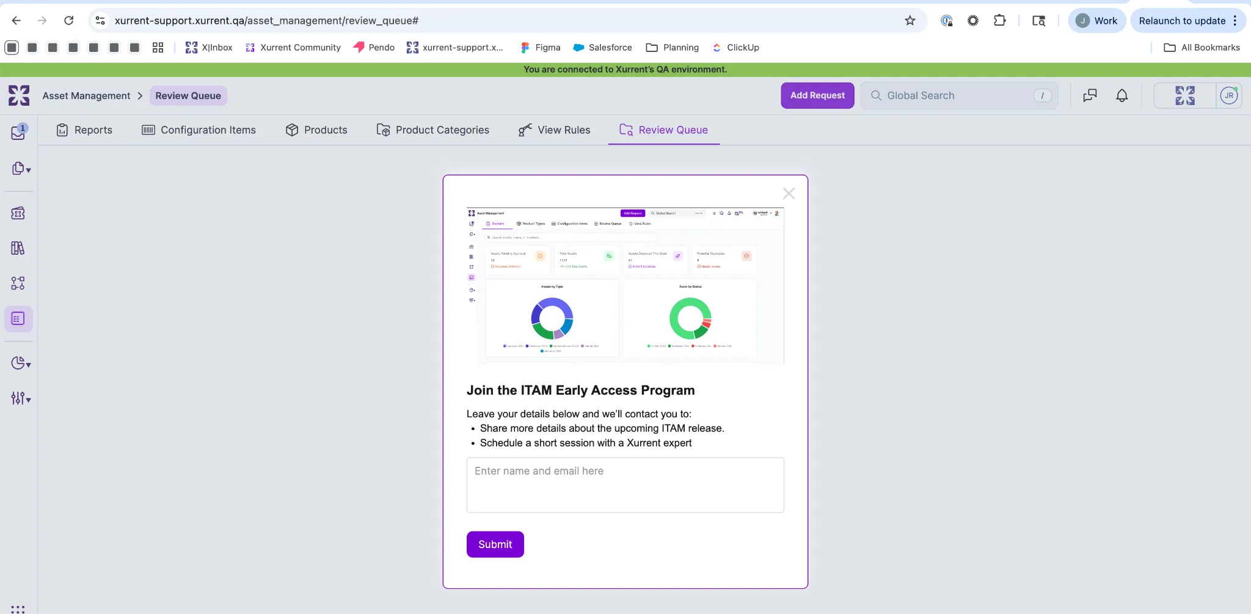
Task: Click the tab search icon in the toolbar
Action: click(1038, 21)
